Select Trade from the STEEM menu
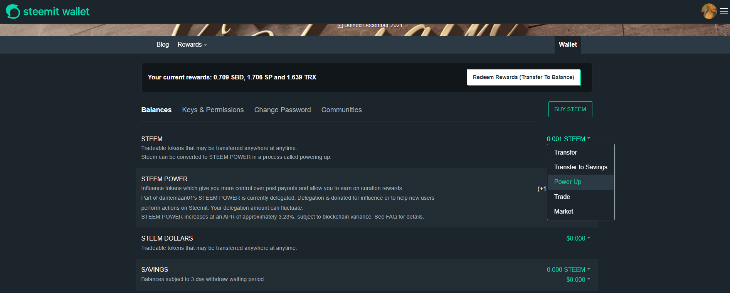This screenshot has height=293, width=730. (x=580, y=197)
